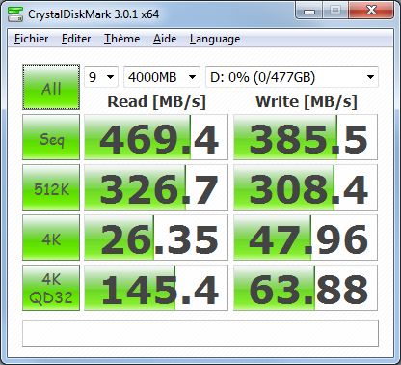The image size is (401, 365).
Task: Click the 4K read result 26.35
Action: (156, 238)
